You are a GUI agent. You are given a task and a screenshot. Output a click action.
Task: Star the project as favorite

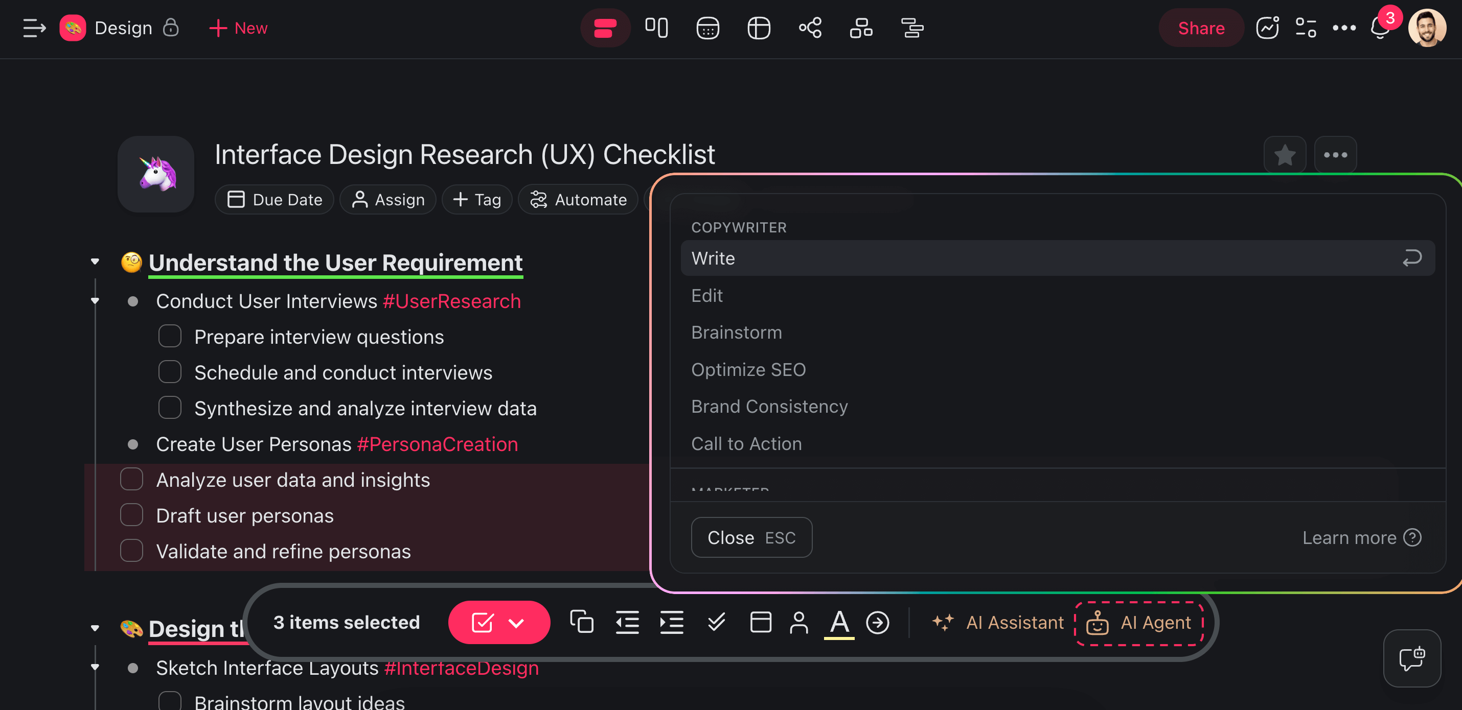coord(1284,155)
